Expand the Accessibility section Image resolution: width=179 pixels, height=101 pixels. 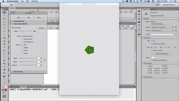[143, 77]
